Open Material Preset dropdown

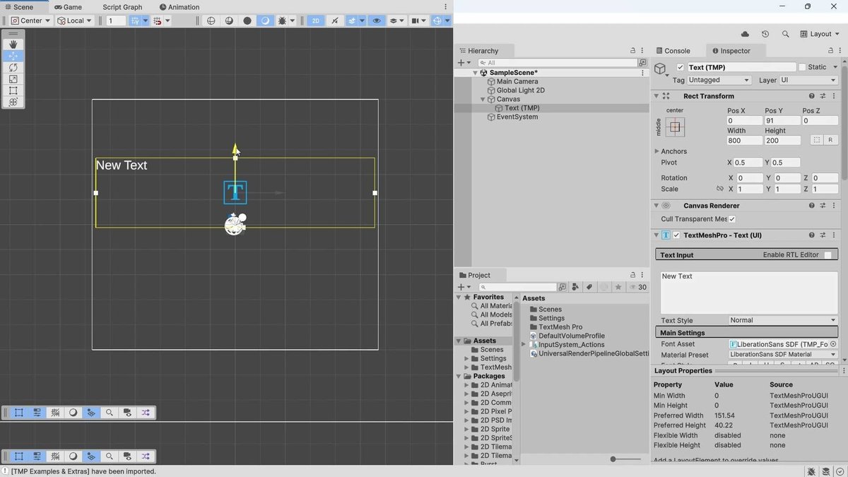tap(783, 354)
